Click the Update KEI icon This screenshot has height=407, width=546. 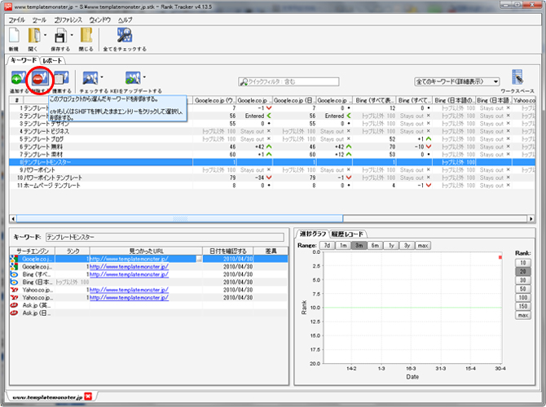click(x=133, y=78)
